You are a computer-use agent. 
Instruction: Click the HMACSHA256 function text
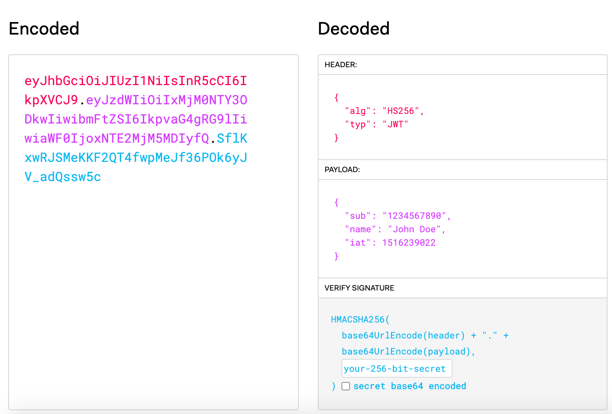pos(360,319)
